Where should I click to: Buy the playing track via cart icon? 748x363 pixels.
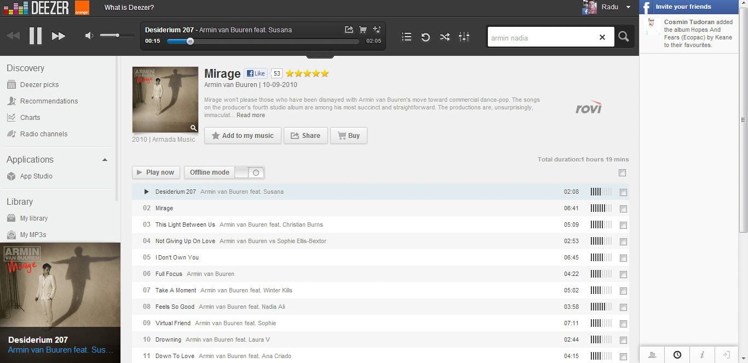(x=363, y=30)
